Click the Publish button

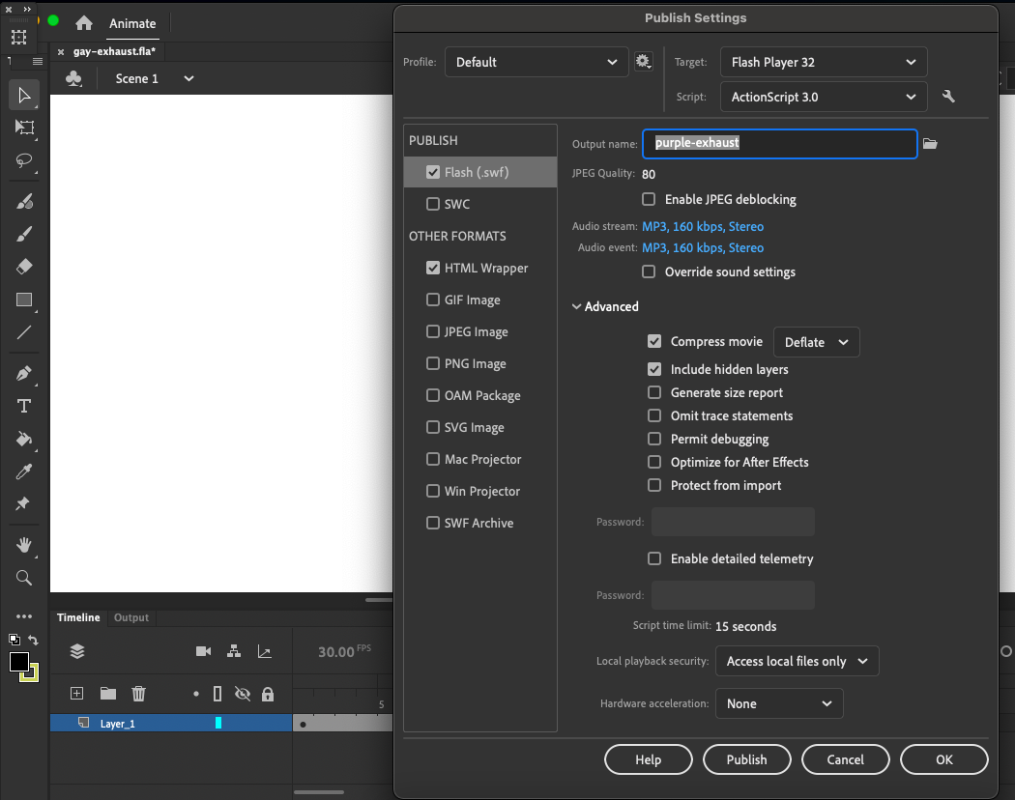pyautogui.click(x=746, y=759)
